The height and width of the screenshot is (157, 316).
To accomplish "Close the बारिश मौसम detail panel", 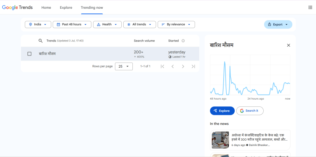I will click(289, 45).
